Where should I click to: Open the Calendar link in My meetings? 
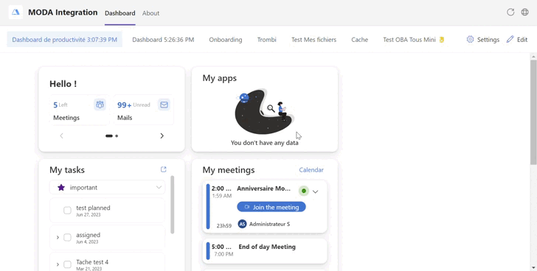tap(311, 170)
